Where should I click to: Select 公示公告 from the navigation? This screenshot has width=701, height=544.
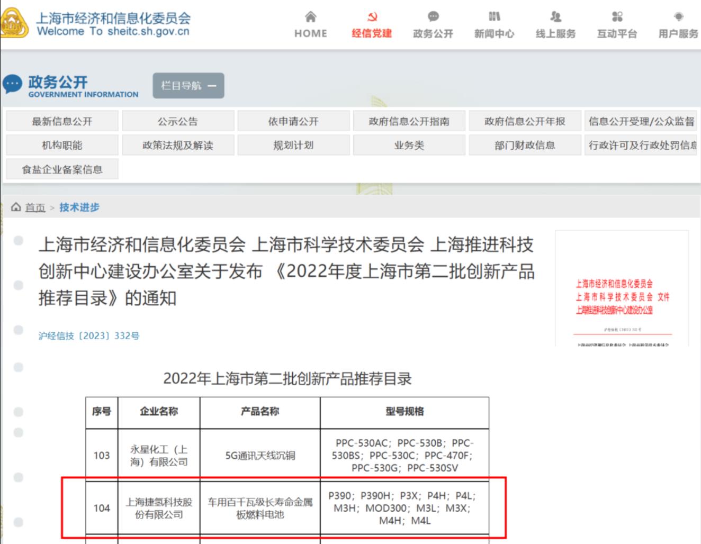point(177,121)
